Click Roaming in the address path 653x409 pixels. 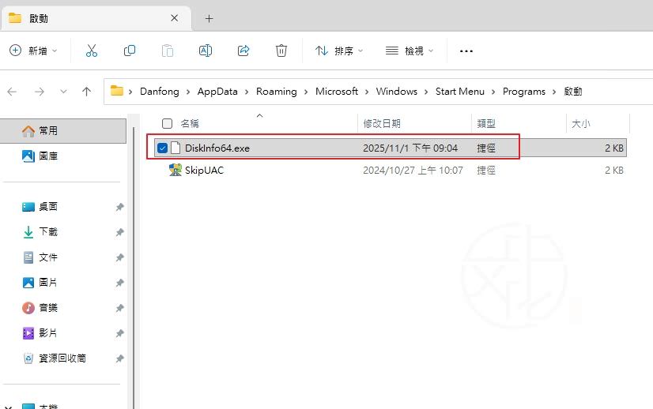click(x=277, y=92)
